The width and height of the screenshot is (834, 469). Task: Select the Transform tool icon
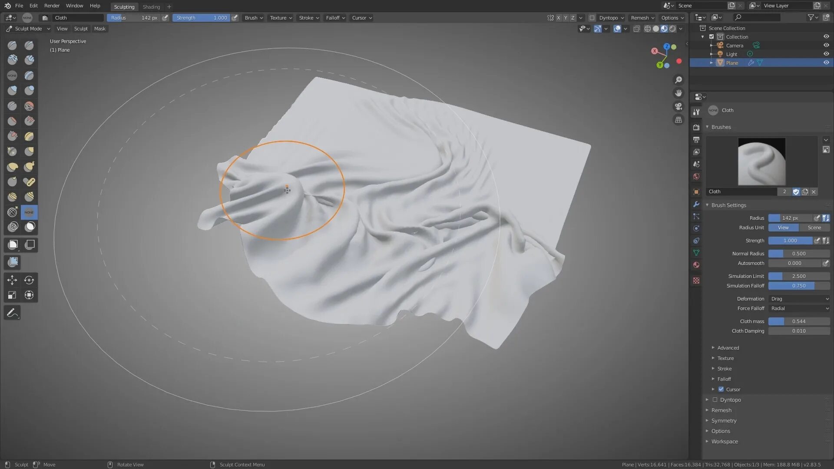(x=29, y=295)
